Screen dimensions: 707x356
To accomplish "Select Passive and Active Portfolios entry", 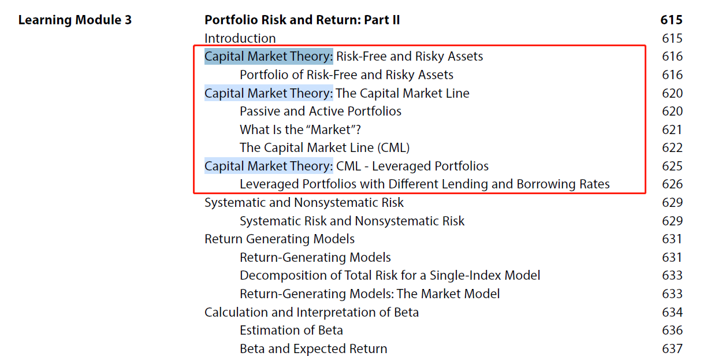I will tap(321, 111).
